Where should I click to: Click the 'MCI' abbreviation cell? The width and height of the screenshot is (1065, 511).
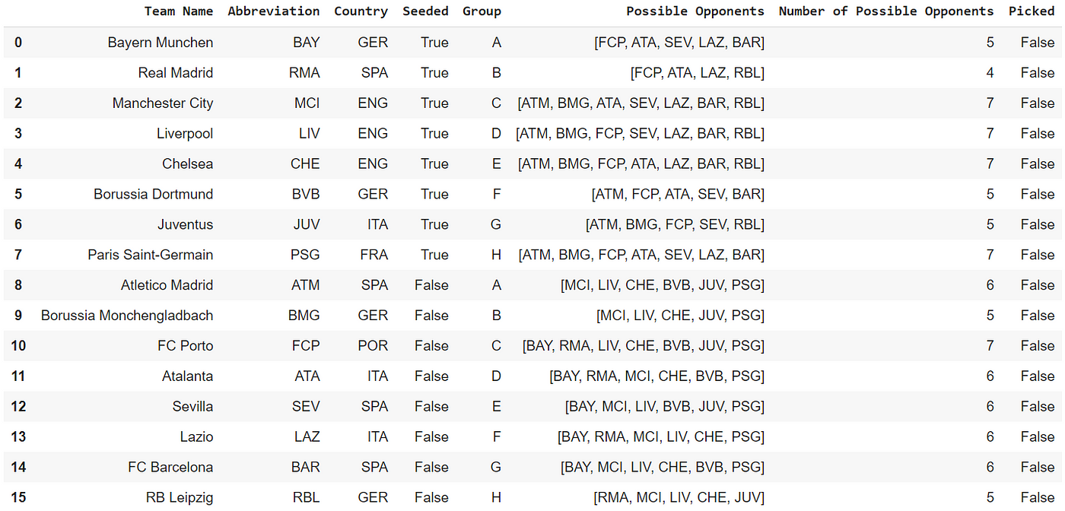coord(307,103)
